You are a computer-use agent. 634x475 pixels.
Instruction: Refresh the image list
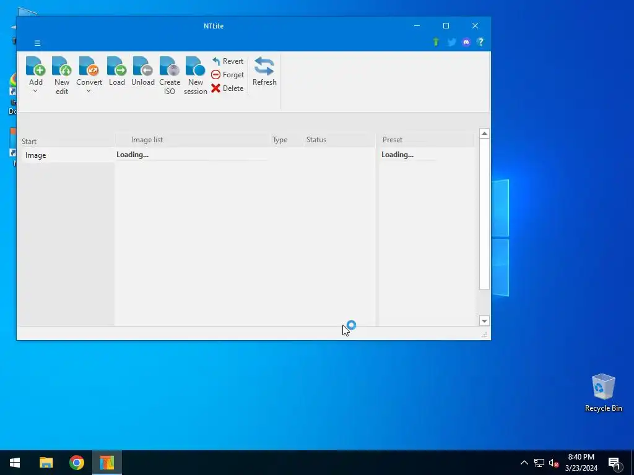264,72
